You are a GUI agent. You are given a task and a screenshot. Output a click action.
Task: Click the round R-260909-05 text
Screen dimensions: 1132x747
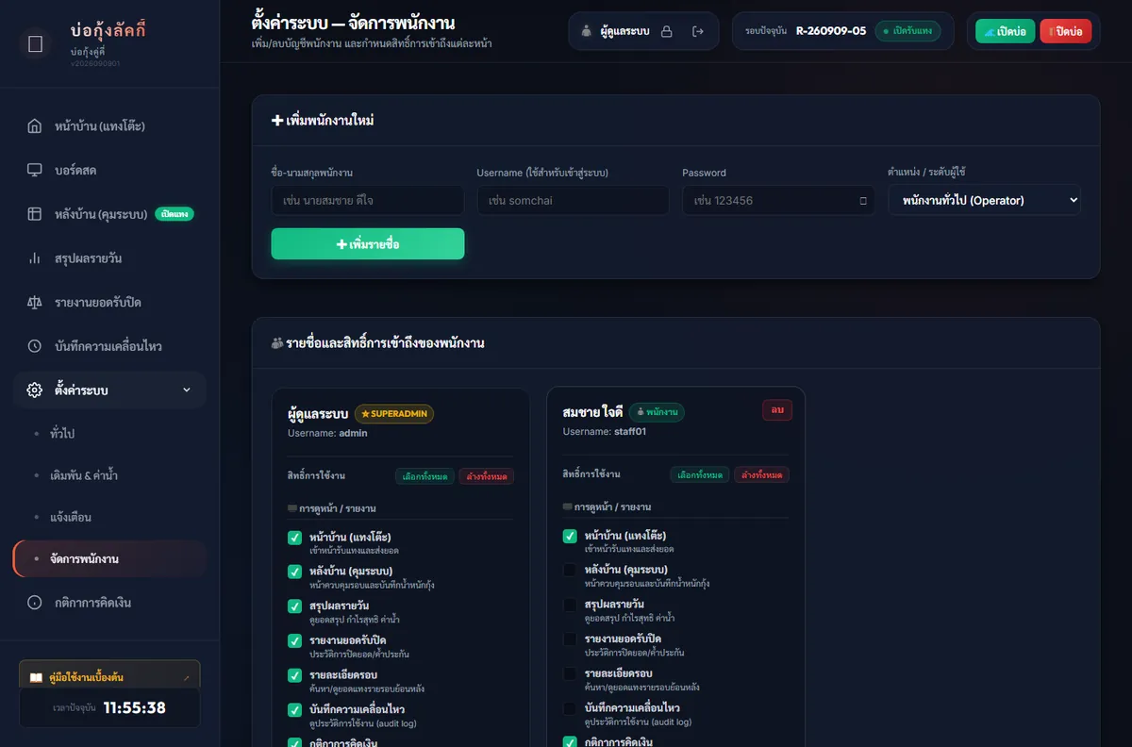831,31
